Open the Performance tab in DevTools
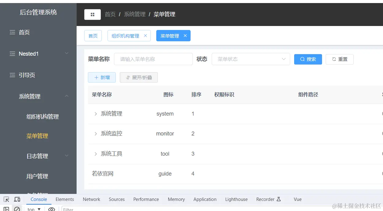This screenshot has height=211, width=383. 146,199
